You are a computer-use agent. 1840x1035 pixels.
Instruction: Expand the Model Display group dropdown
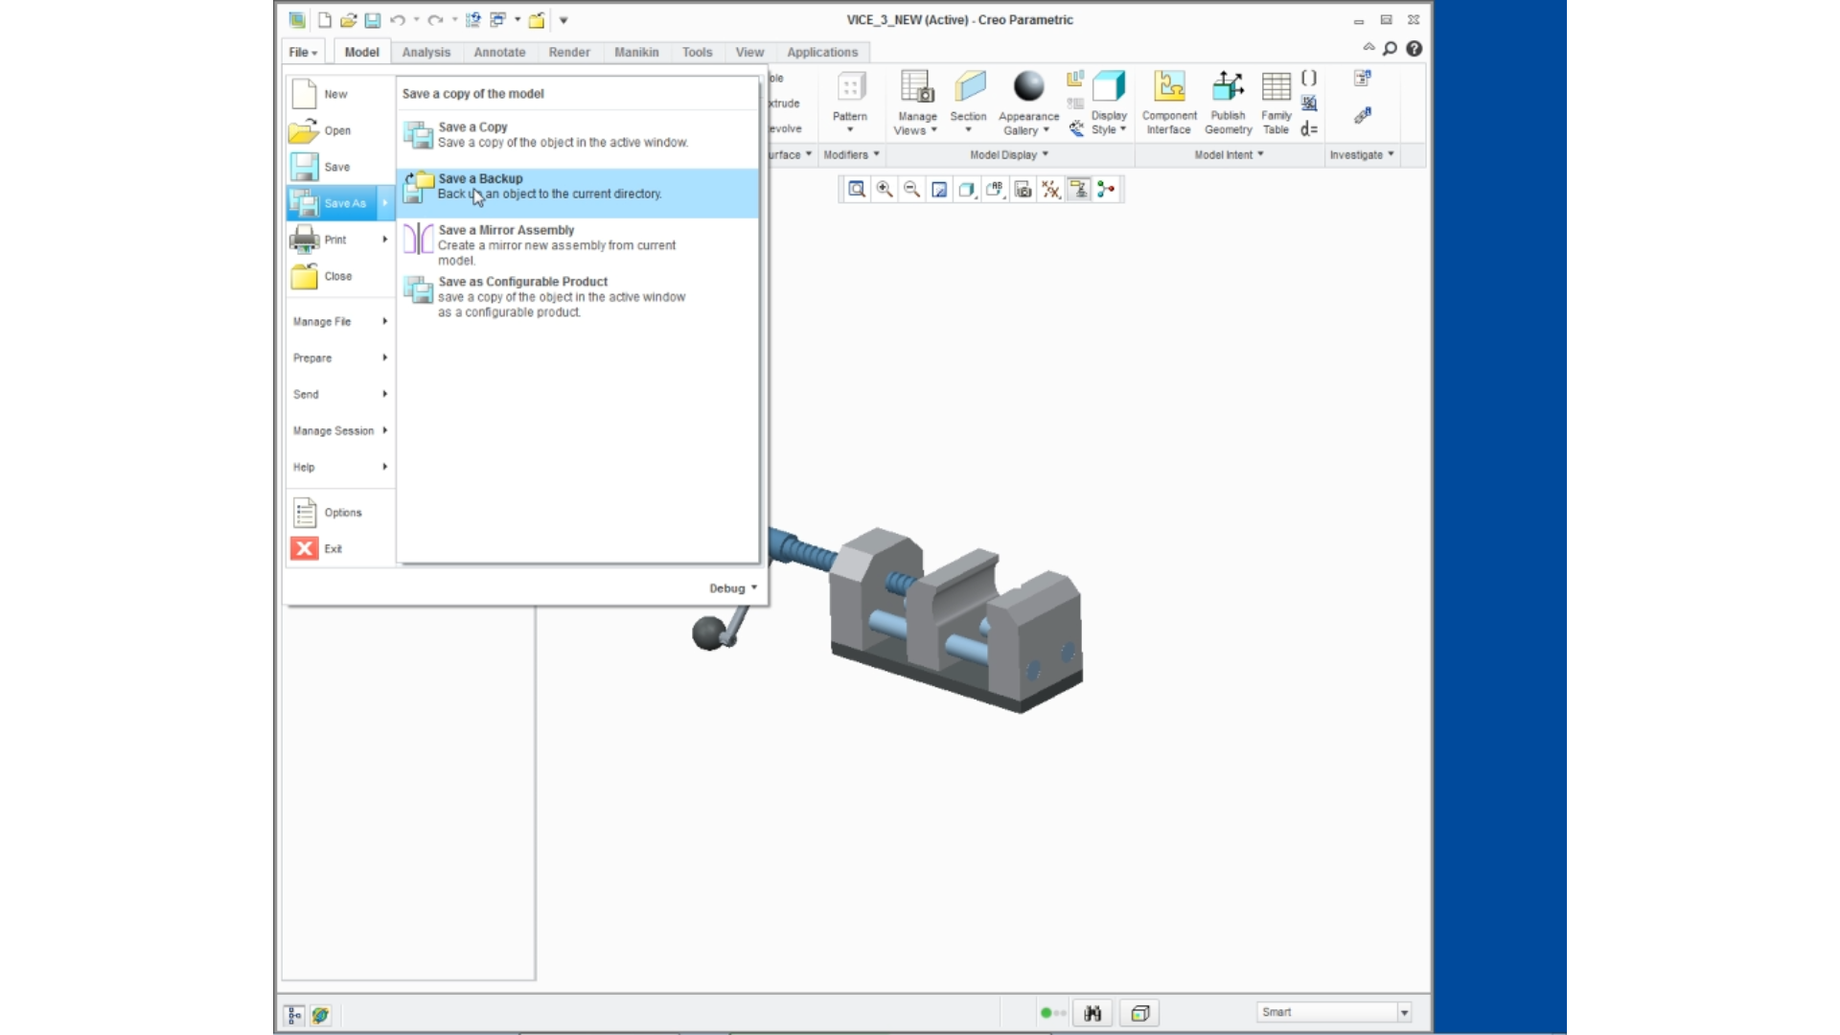[x=1009, y=155]
